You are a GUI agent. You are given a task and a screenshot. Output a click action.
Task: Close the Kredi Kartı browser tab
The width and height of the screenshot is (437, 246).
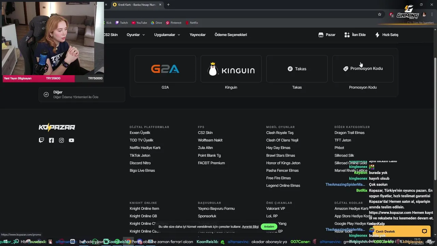160,5
